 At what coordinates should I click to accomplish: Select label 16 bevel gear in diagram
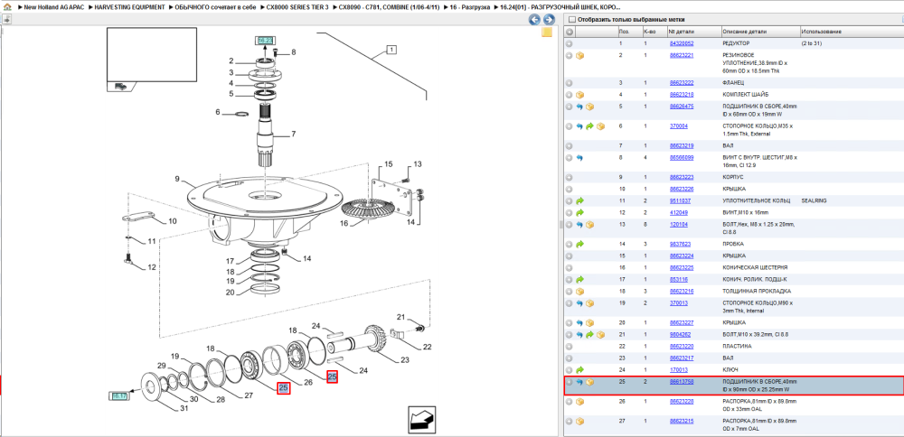[x=344, y=223]
